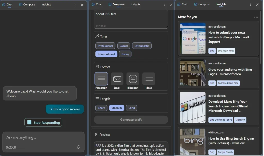Open 'Grow your audience with Bing Pages' article

pyautogui.click(x=230, y=72)
